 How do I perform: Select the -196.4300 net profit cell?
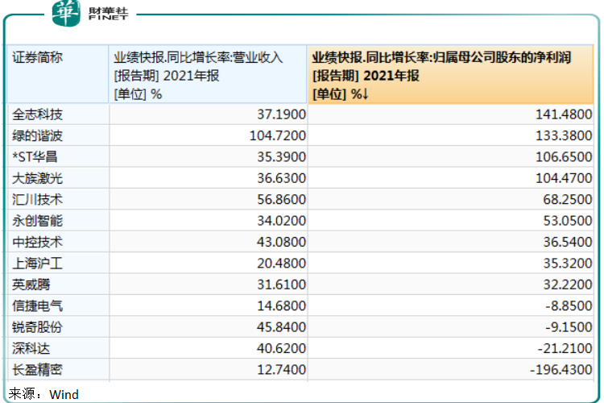click(x=561, y=370)
